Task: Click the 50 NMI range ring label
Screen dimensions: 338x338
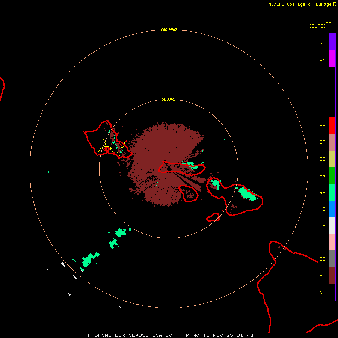Action: point(169,99)
